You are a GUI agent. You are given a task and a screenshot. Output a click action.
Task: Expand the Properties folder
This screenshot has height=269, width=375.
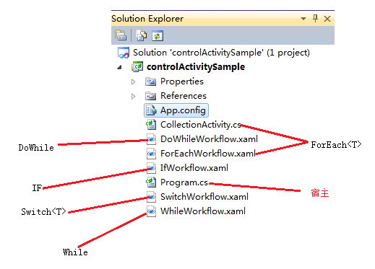pyautogui.click(x=133, y=81)
